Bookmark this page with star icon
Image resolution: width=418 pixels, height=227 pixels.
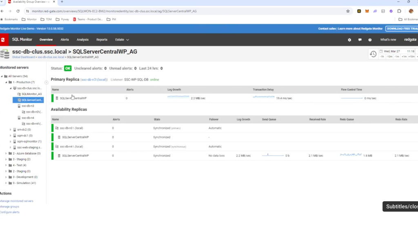(348, 11)
